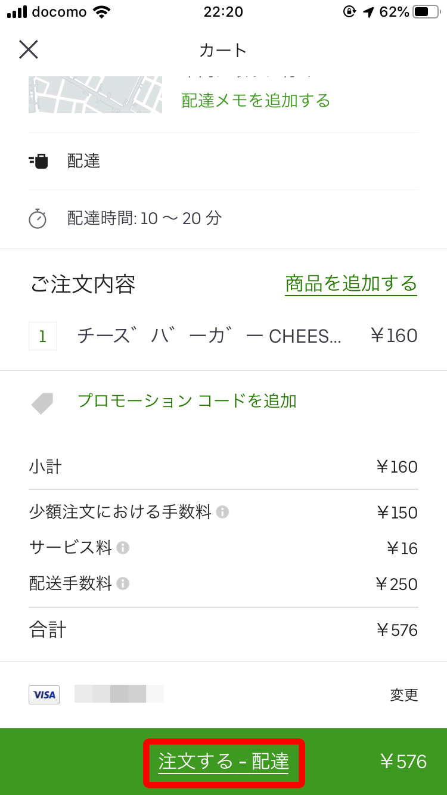
Task: Change quantity box showing 1
Action: click(43, 336)
